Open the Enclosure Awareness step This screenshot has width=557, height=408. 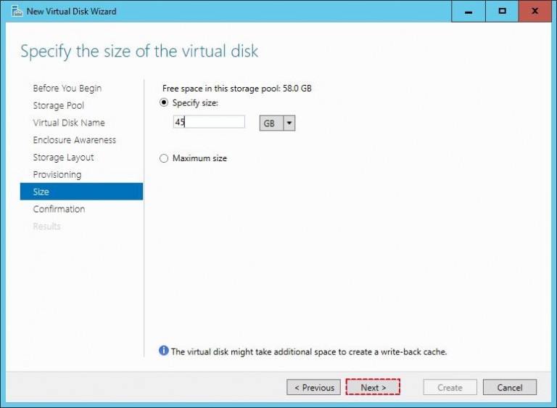[x=75, y=140]
